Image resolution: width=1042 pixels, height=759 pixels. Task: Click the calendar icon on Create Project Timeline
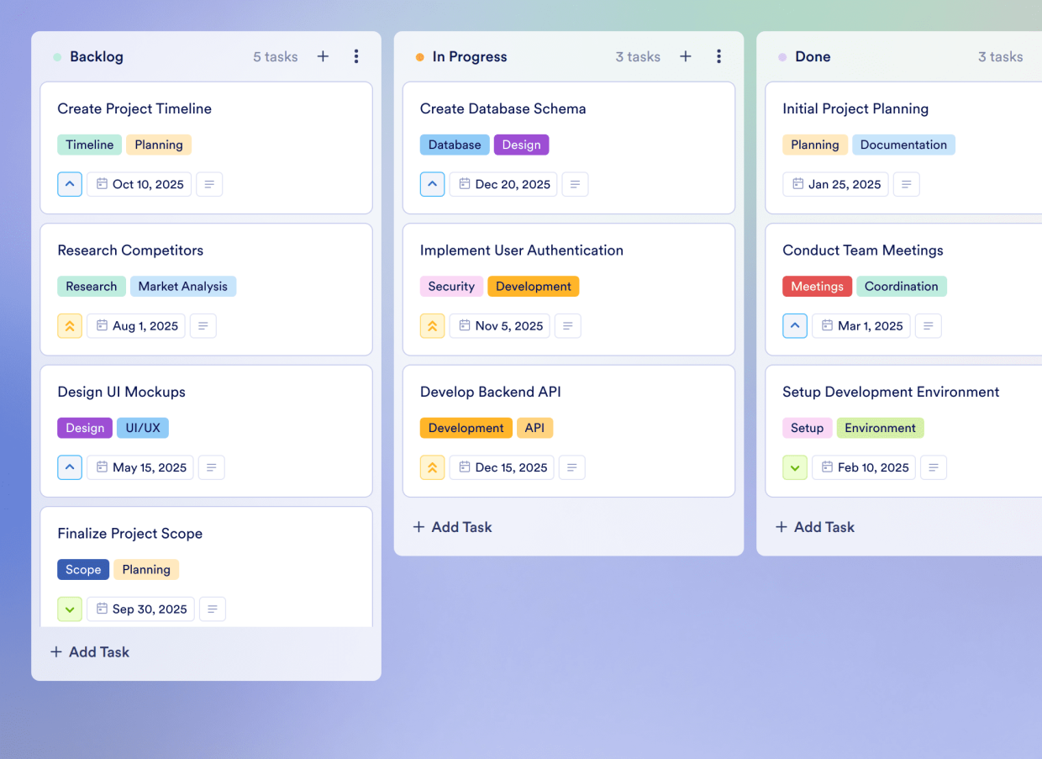coord(100,184)
